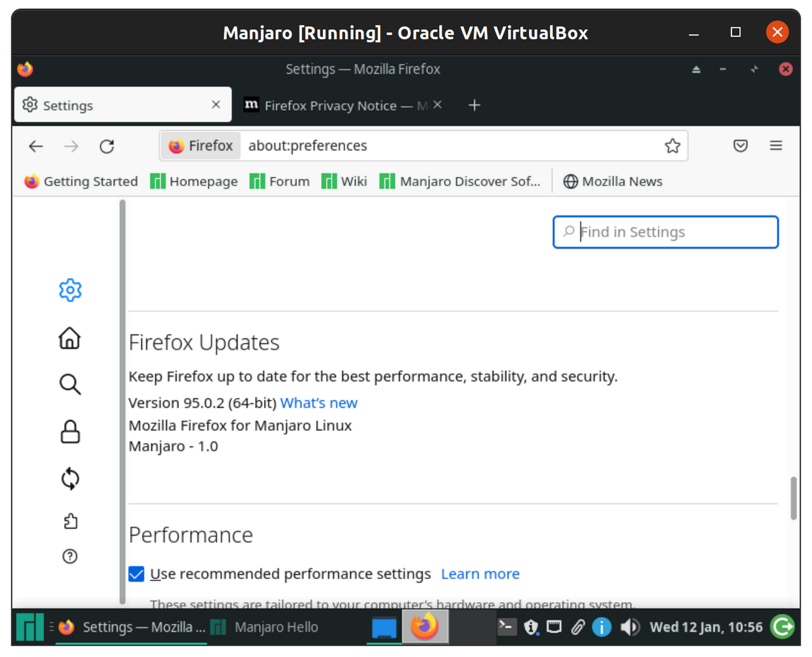Open Privacy & Security lock icon

(x=70, y=432)
